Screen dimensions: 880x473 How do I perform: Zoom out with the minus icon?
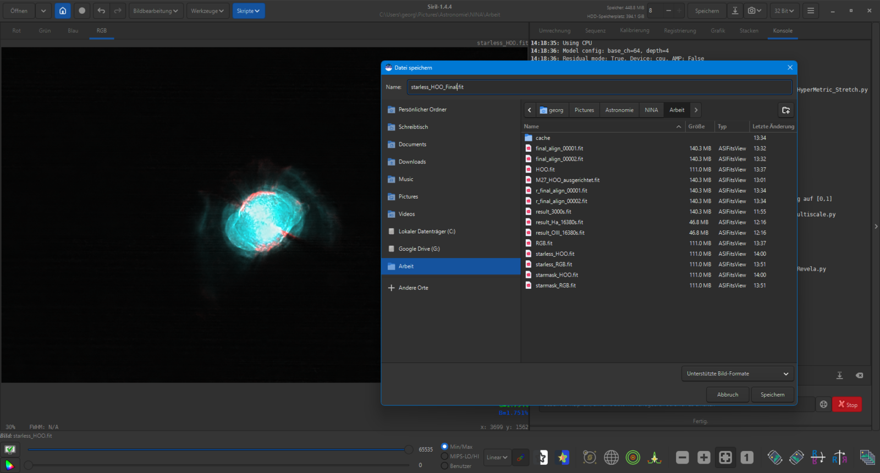683,457
